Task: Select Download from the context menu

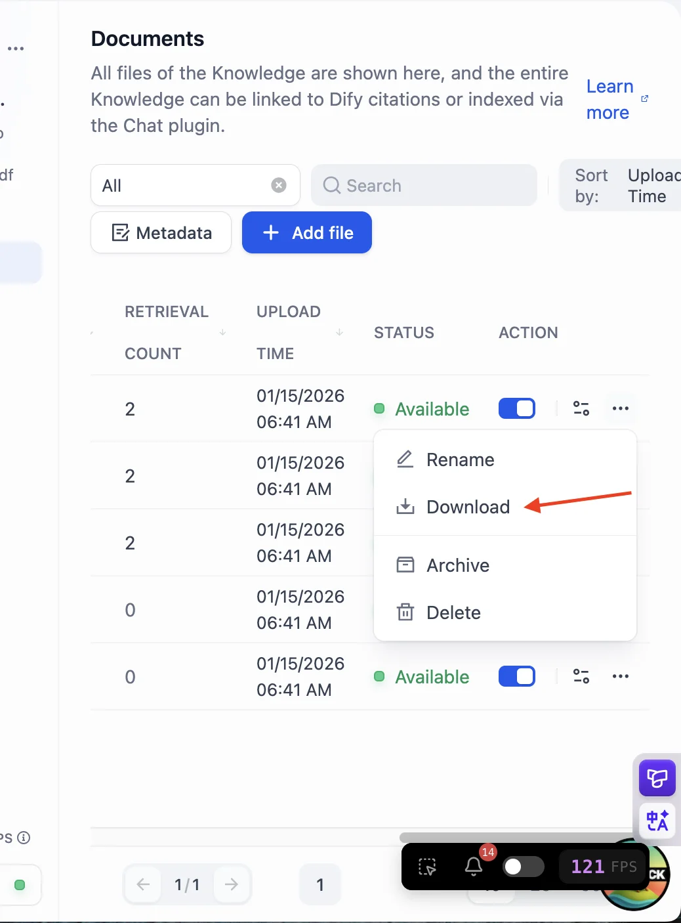Action: pos(468,507)
